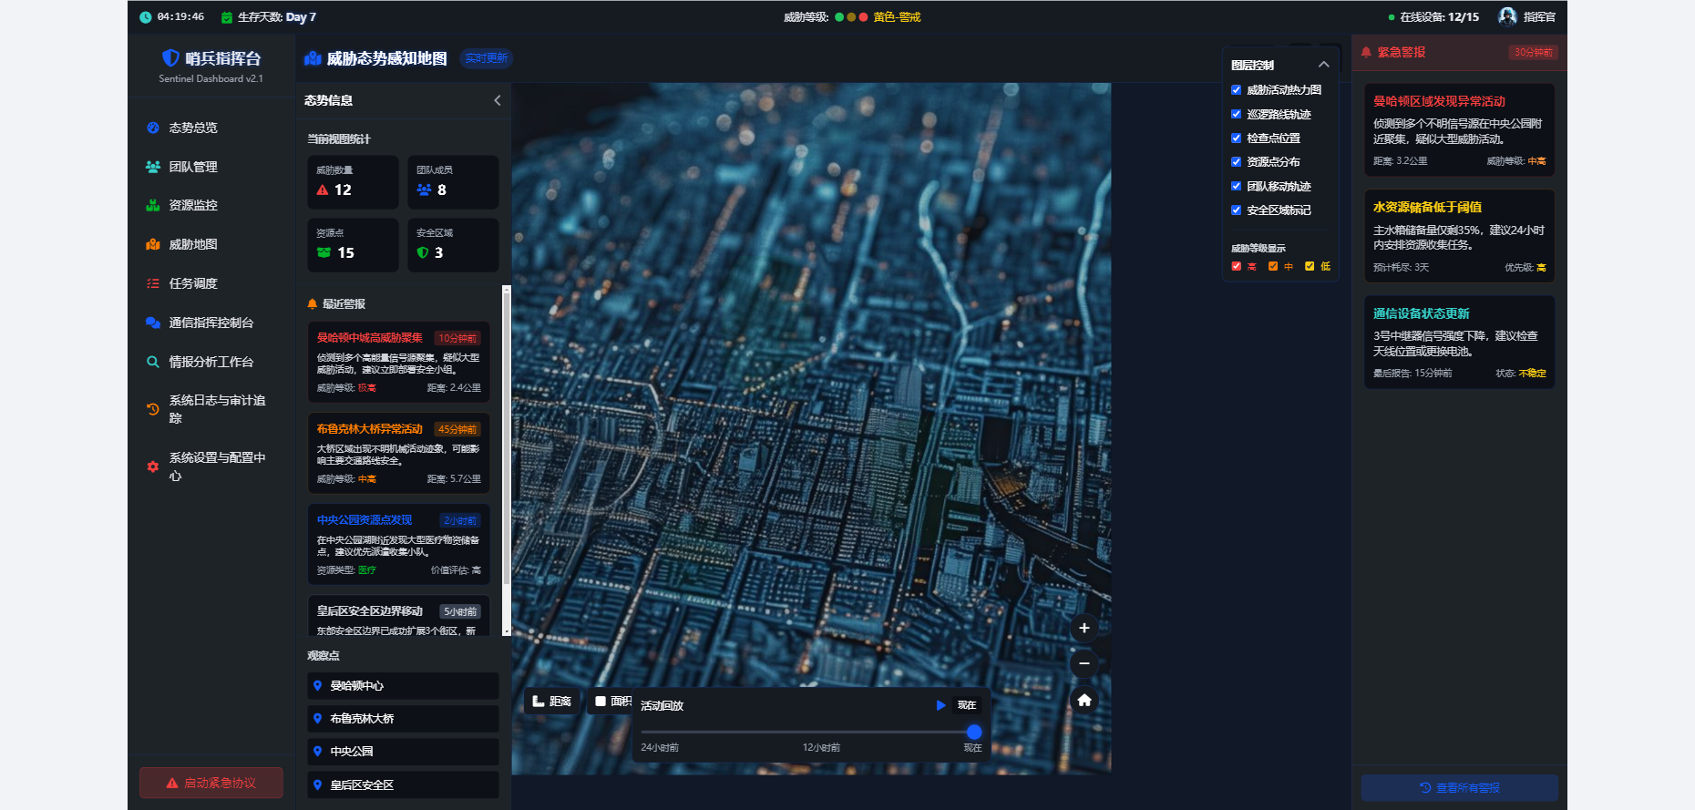This screenshot has height=810, width=1695.
Task: Click the 系统设置与配置中心 gear icon
Action: [153, 467]
